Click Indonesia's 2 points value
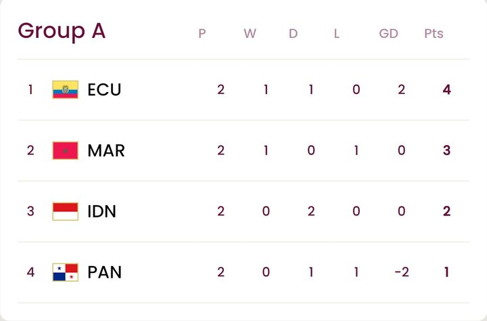487x321 pixels. 446,211
